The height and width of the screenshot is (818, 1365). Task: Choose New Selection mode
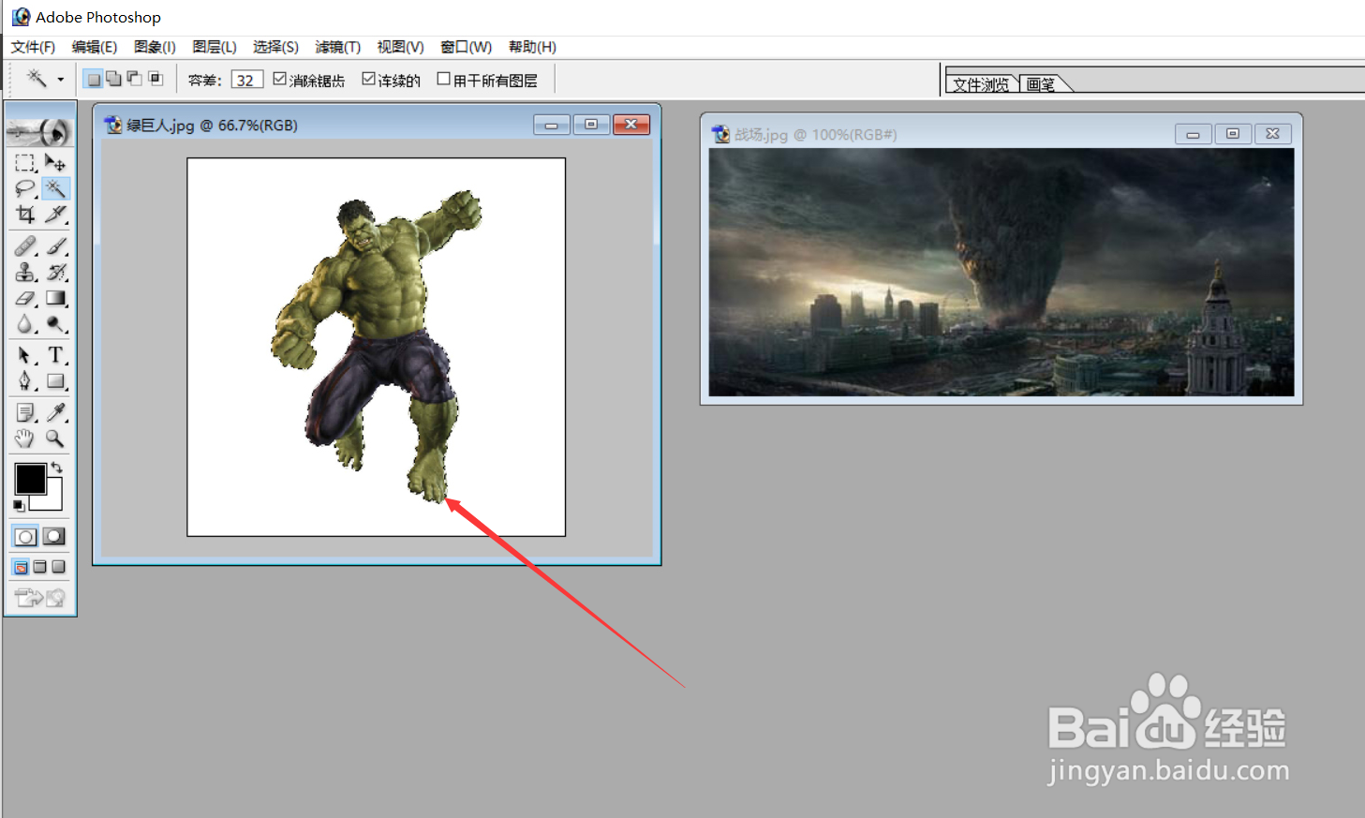(93, 80)
